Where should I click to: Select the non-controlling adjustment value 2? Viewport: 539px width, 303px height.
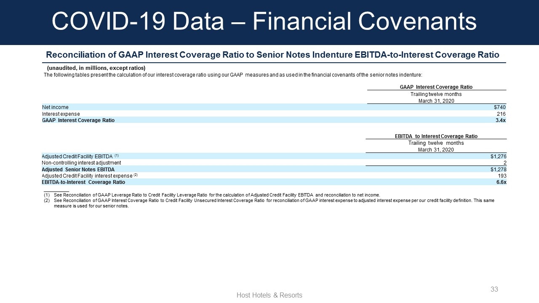[x=504, y=163]
